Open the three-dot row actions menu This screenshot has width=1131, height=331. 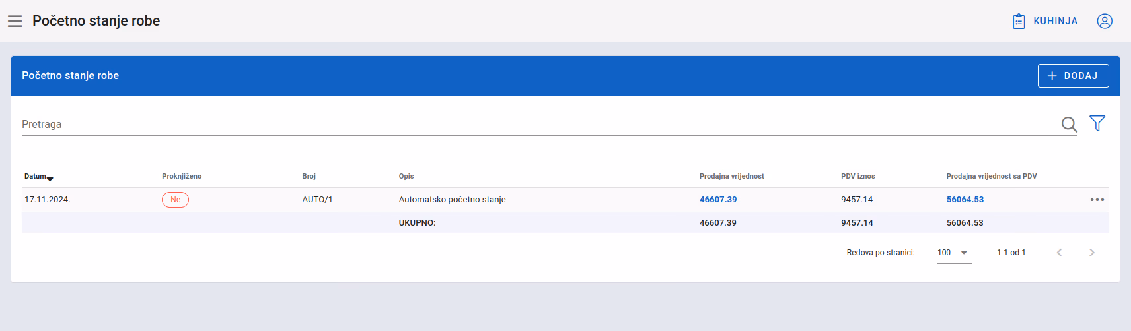pyautogui.click(x=1097, y=200)
